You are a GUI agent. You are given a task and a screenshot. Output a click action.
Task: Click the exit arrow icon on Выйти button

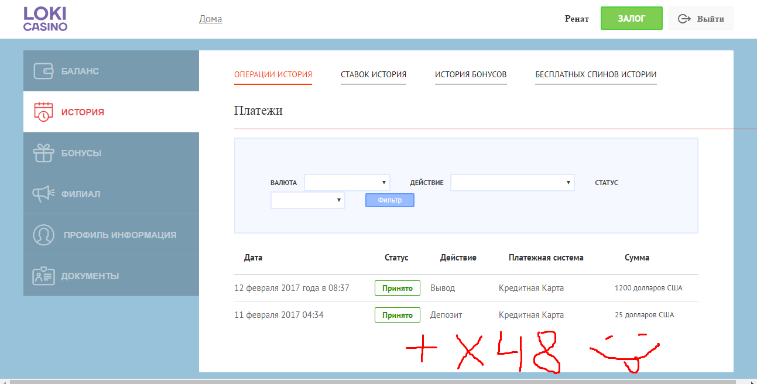(684, 18)
